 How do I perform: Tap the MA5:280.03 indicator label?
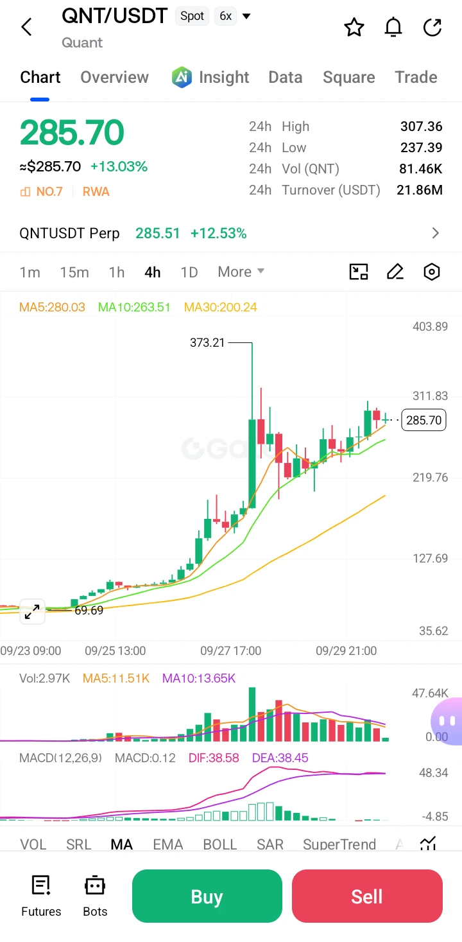pos(52,307)
